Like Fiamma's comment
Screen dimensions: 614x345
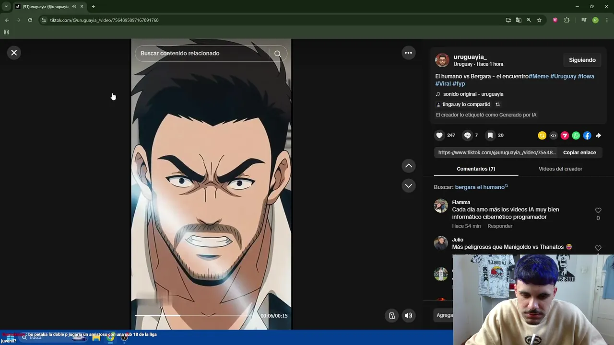(x=598, y=211)
